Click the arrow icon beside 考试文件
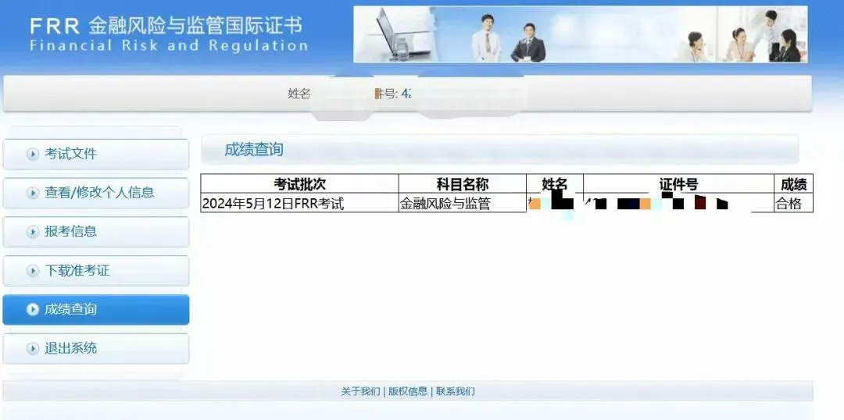 click(32, 154)
